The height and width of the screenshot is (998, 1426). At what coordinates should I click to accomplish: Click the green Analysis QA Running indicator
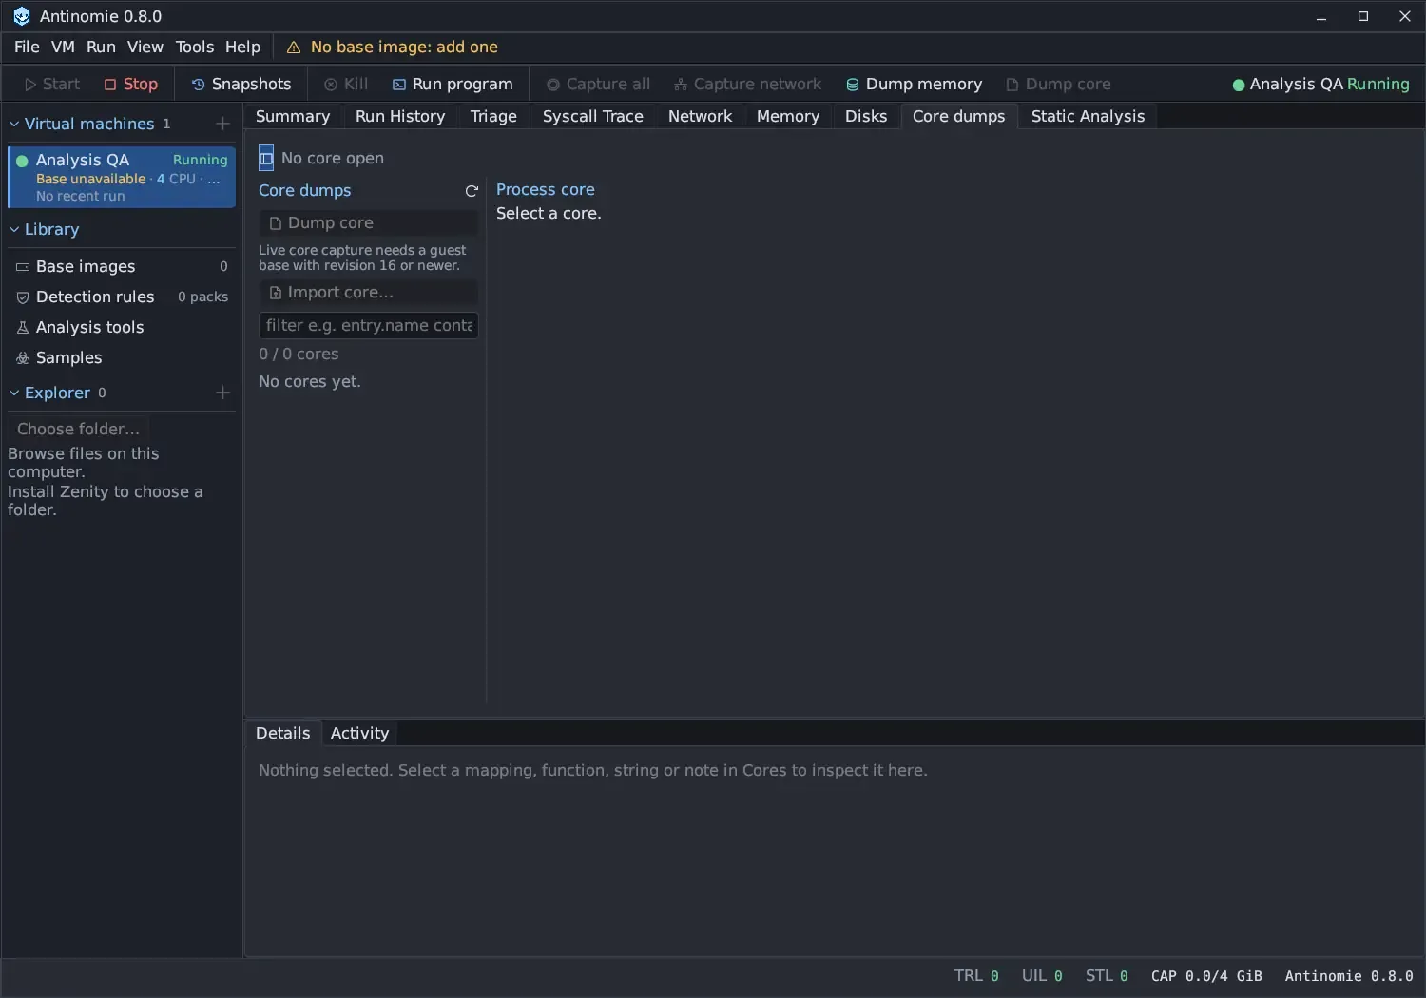point(1320,84)
